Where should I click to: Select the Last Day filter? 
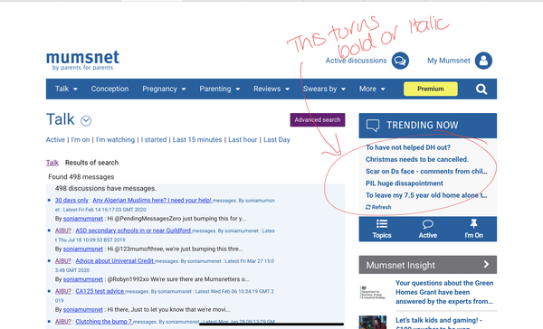tap(277, 140)
